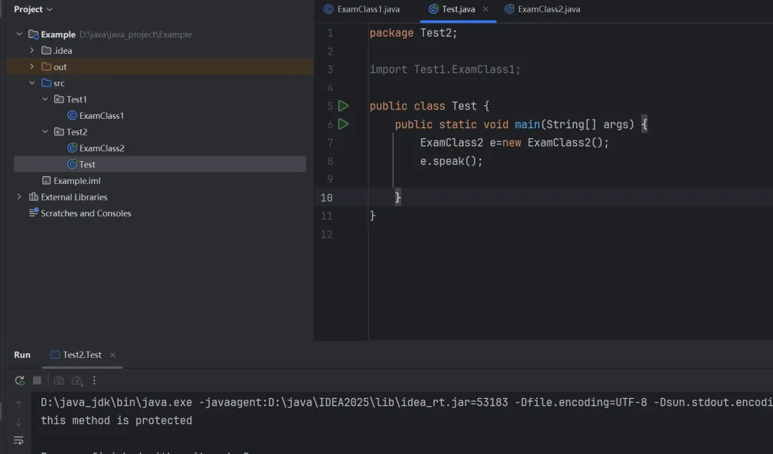Toggle soft-wrap in the console
773x454 pixels.
pyautogui.click(x=19, y=440)
